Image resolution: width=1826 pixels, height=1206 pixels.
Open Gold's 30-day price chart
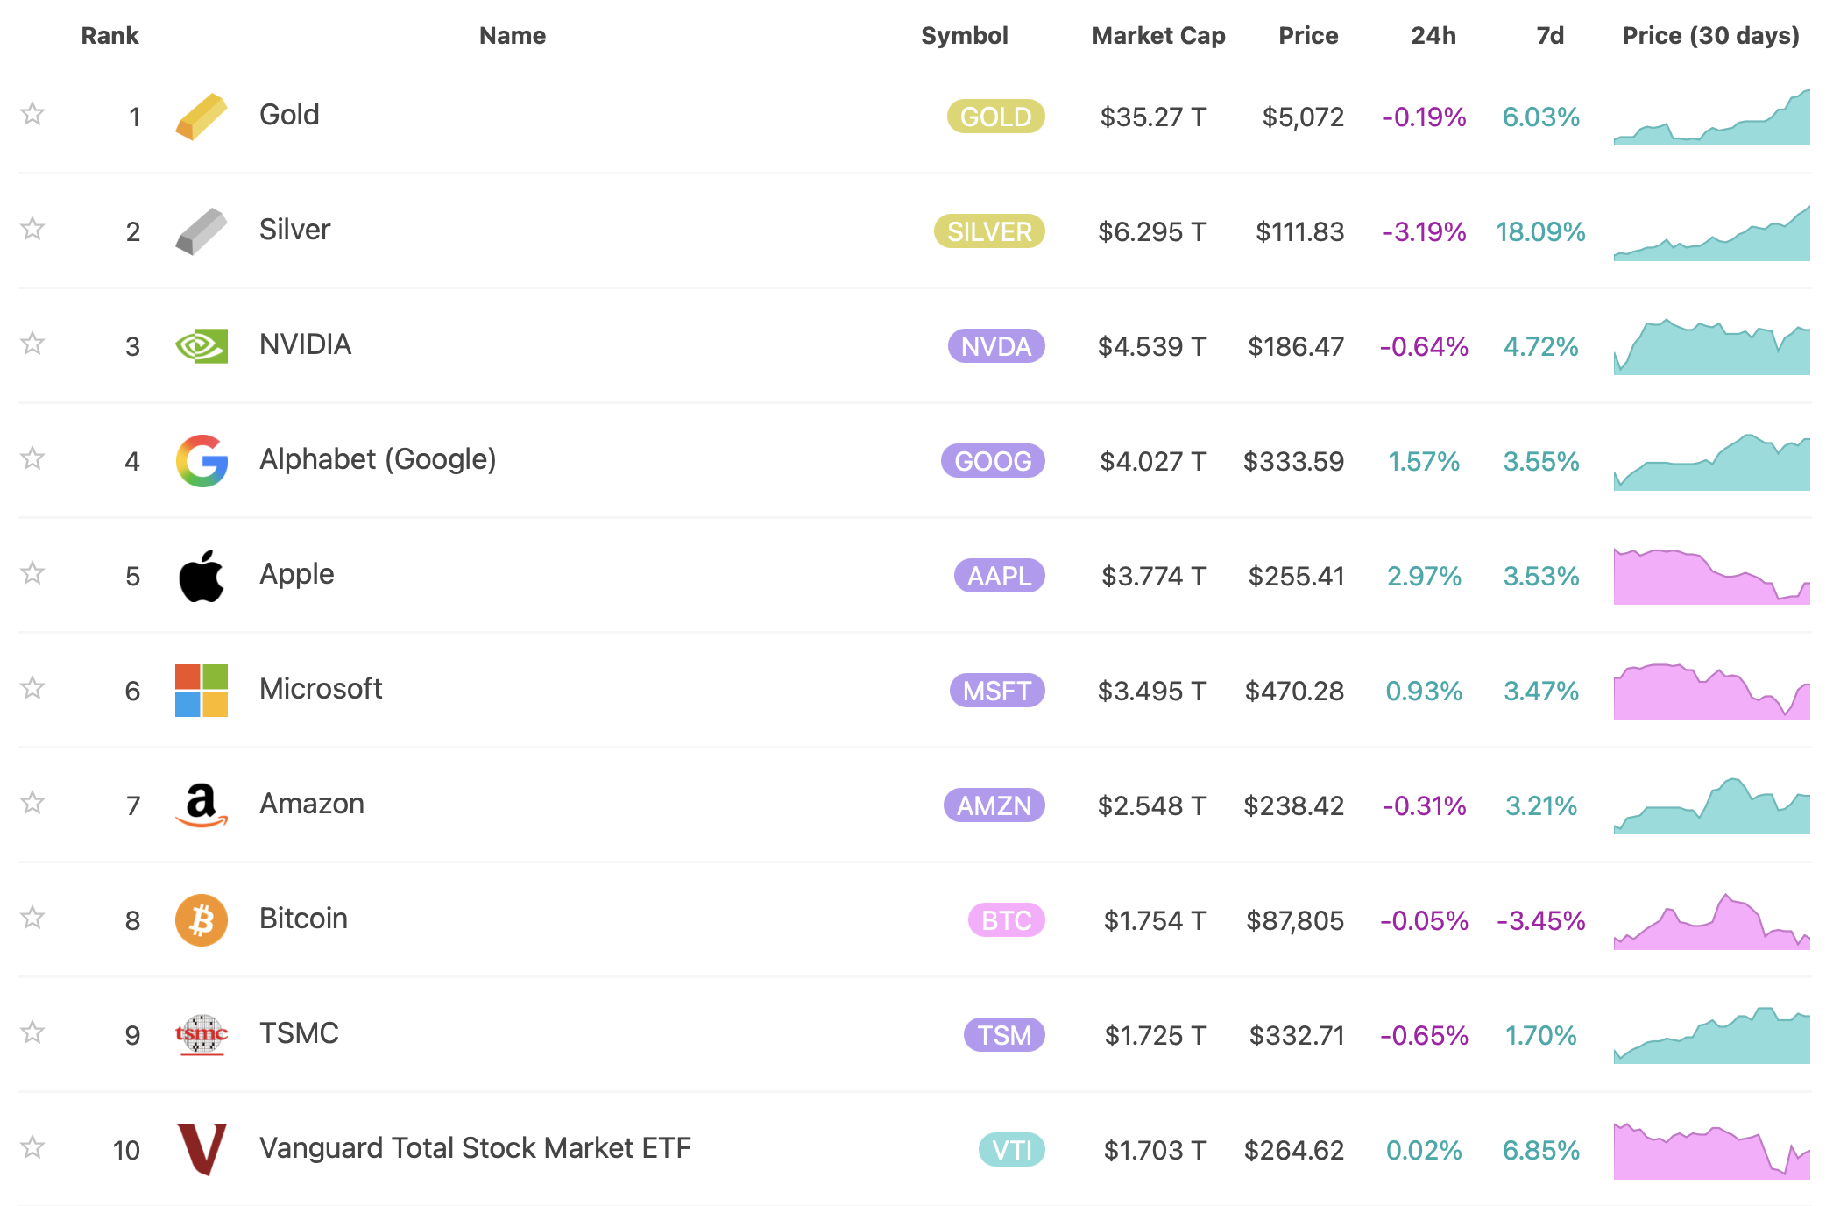1711,117
